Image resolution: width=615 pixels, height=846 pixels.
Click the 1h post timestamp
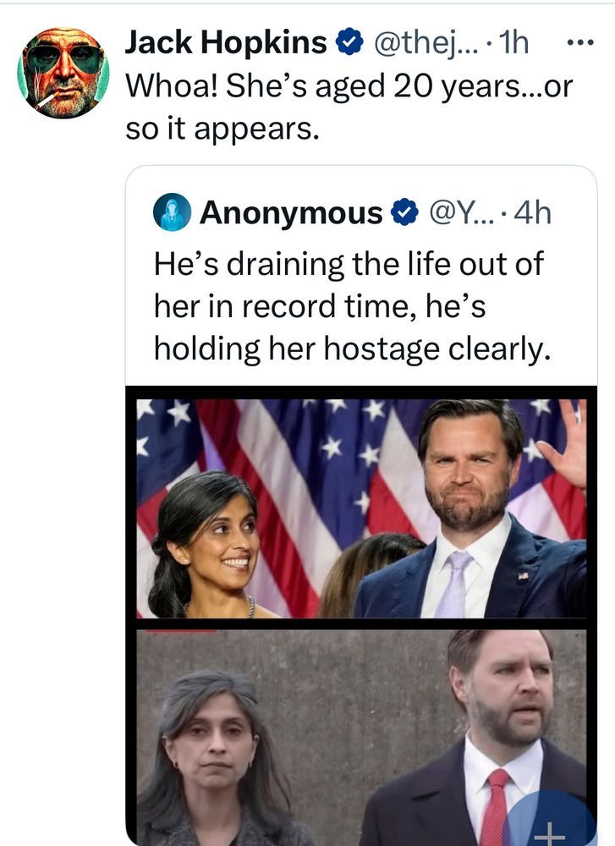(513, 42)
